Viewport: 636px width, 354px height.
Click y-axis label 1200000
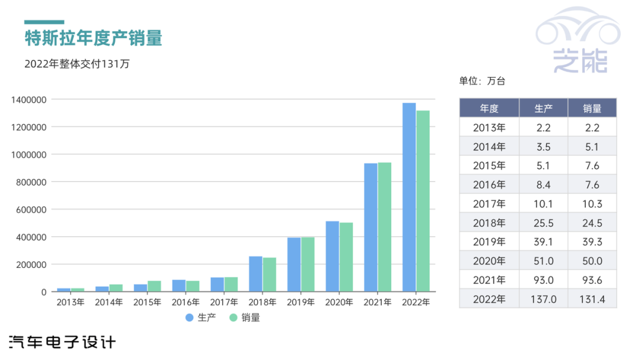(29, 127)
